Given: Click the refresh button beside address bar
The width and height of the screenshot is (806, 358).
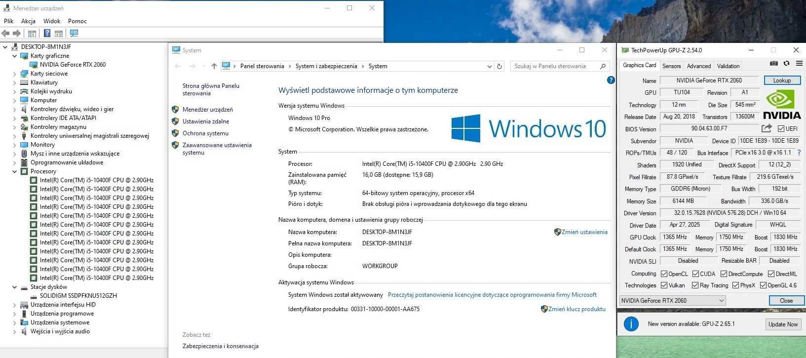Looking at the screenshot, I should coord(499,66).
